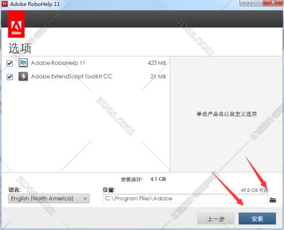Go back with the 上一步 button
Viewport: 284px width, 230px height.
tap(216, 219)
